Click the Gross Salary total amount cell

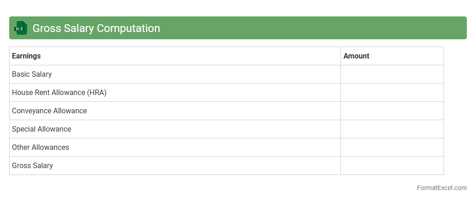pyautogui.click(x=392, y=166)
